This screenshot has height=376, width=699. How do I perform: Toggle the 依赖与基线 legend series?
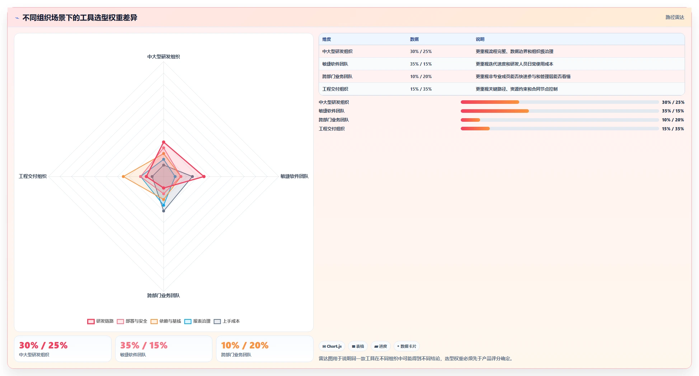[166, 321]
